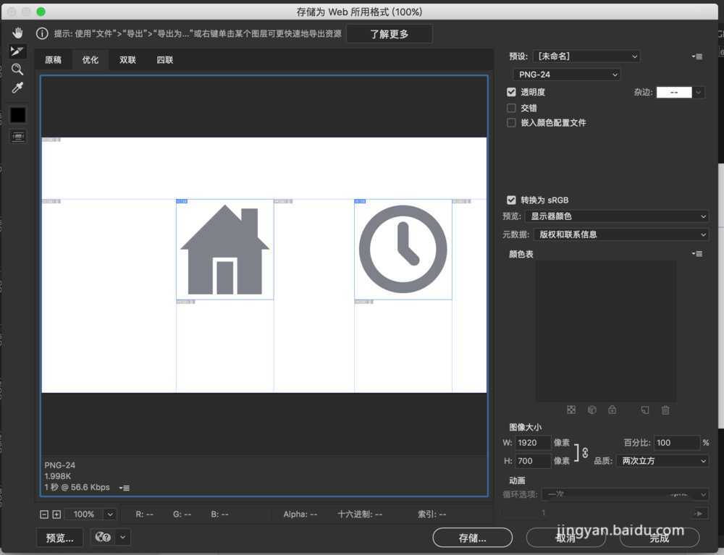Image resolution: width=724 pixels, height=555 pixels.
Task: Click the constrain proportions link icon
Action: [x=584, y=452]
